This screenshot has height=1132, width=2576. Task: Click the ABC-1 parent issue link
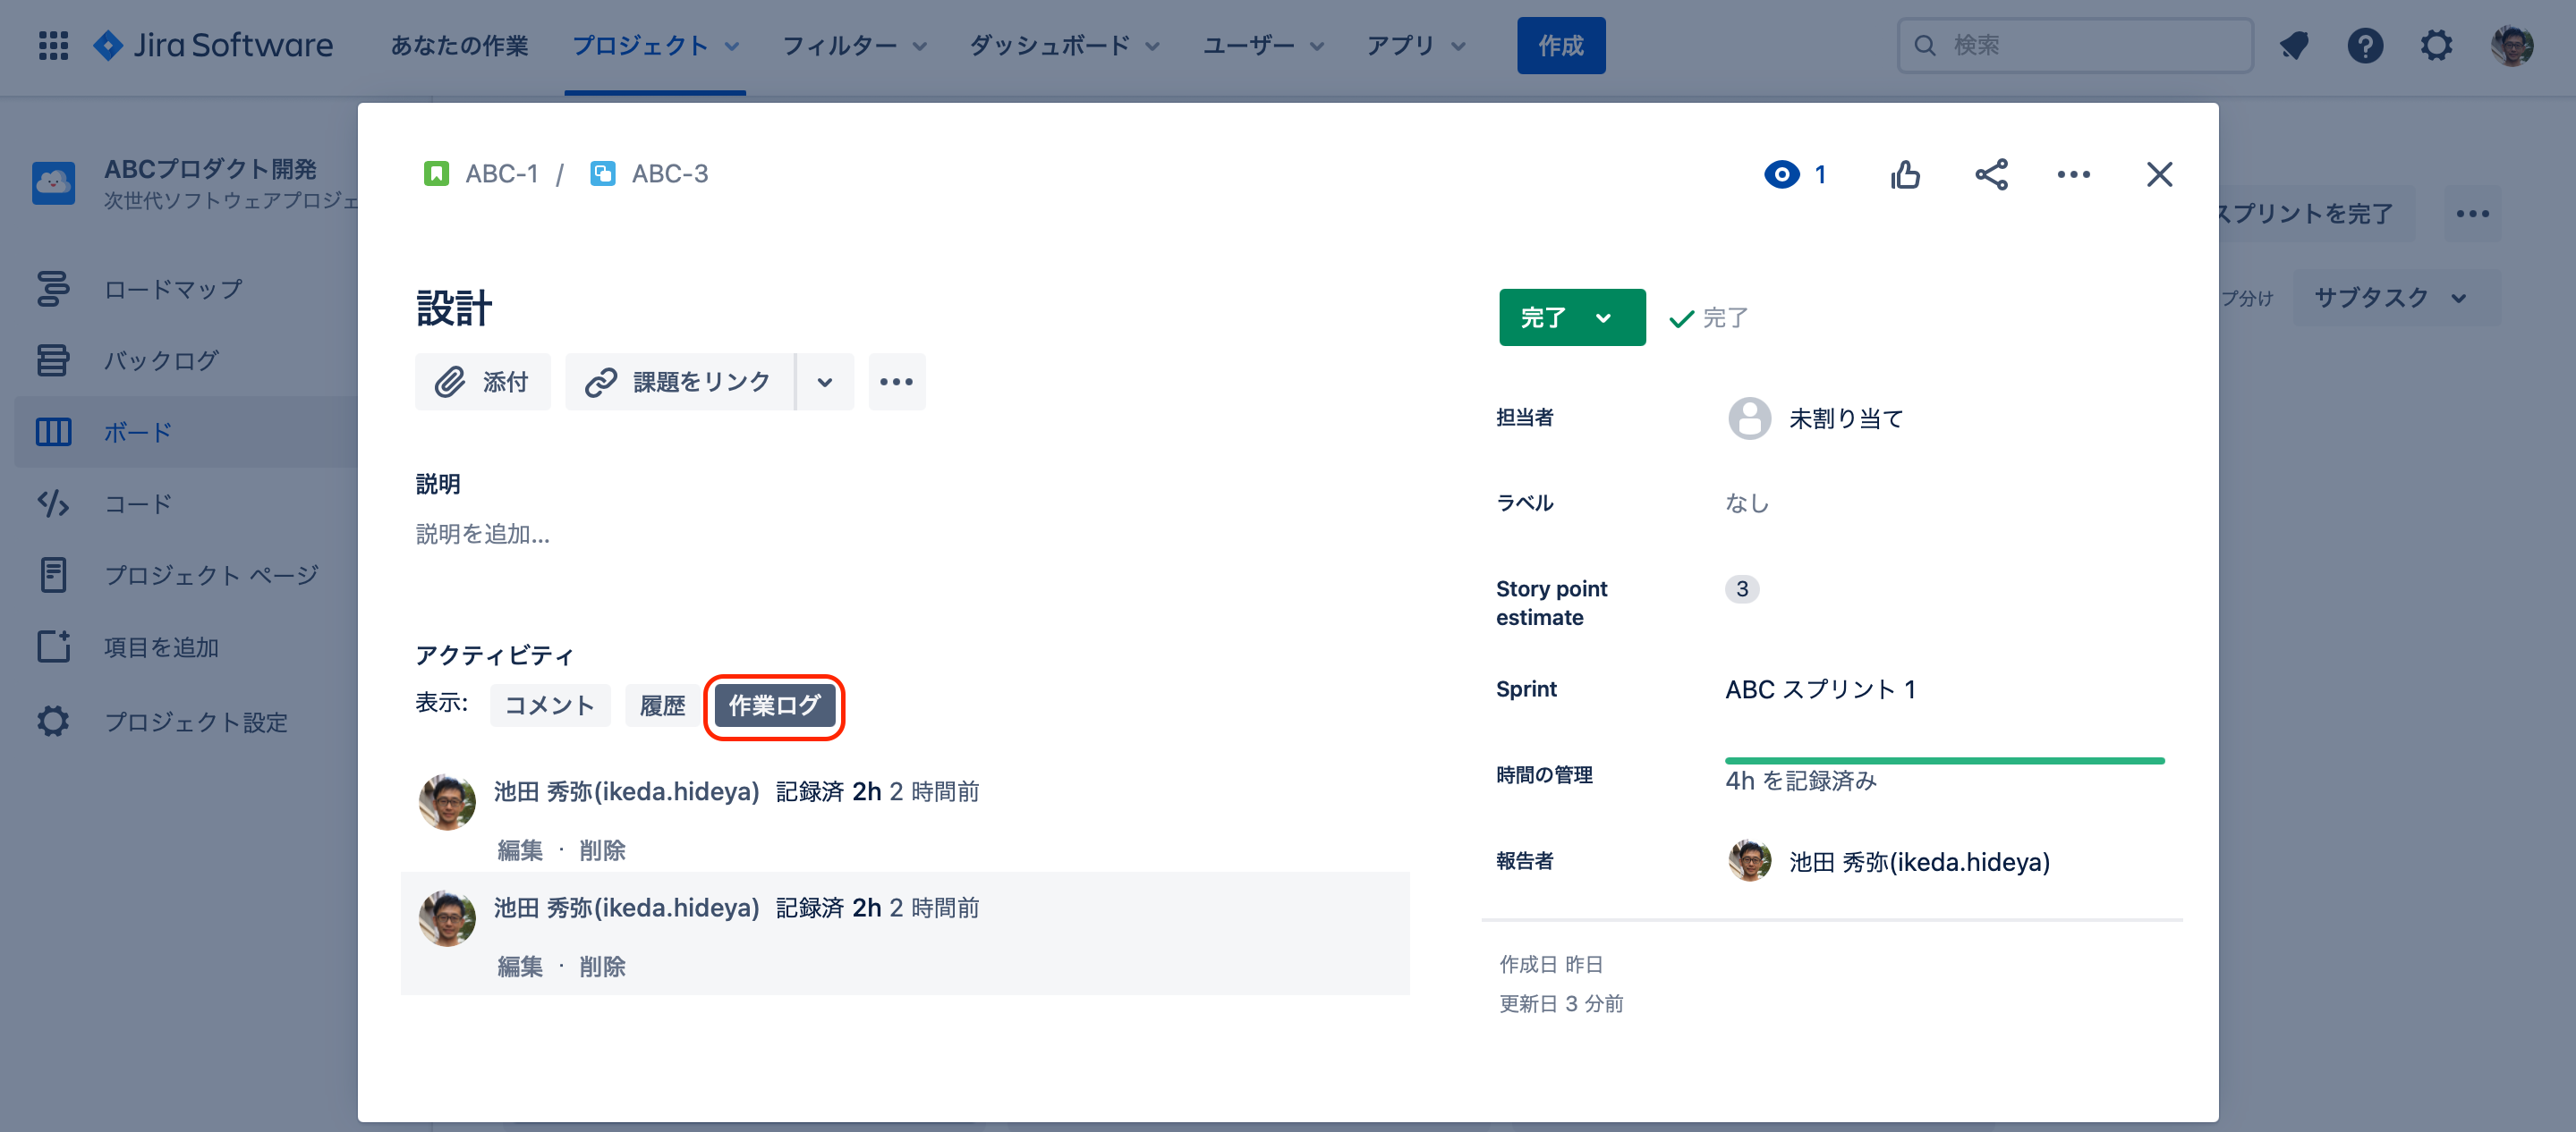501,173
